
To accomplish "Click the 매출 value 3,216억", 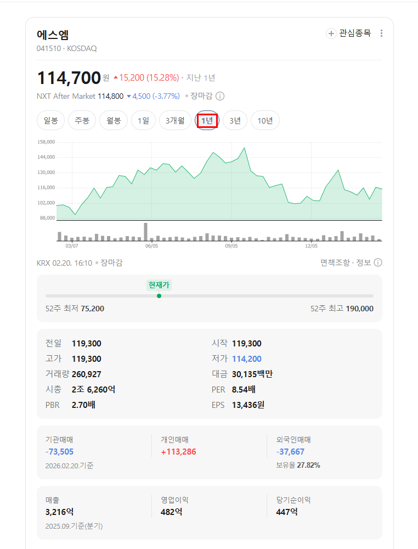I will click(59, 512).
